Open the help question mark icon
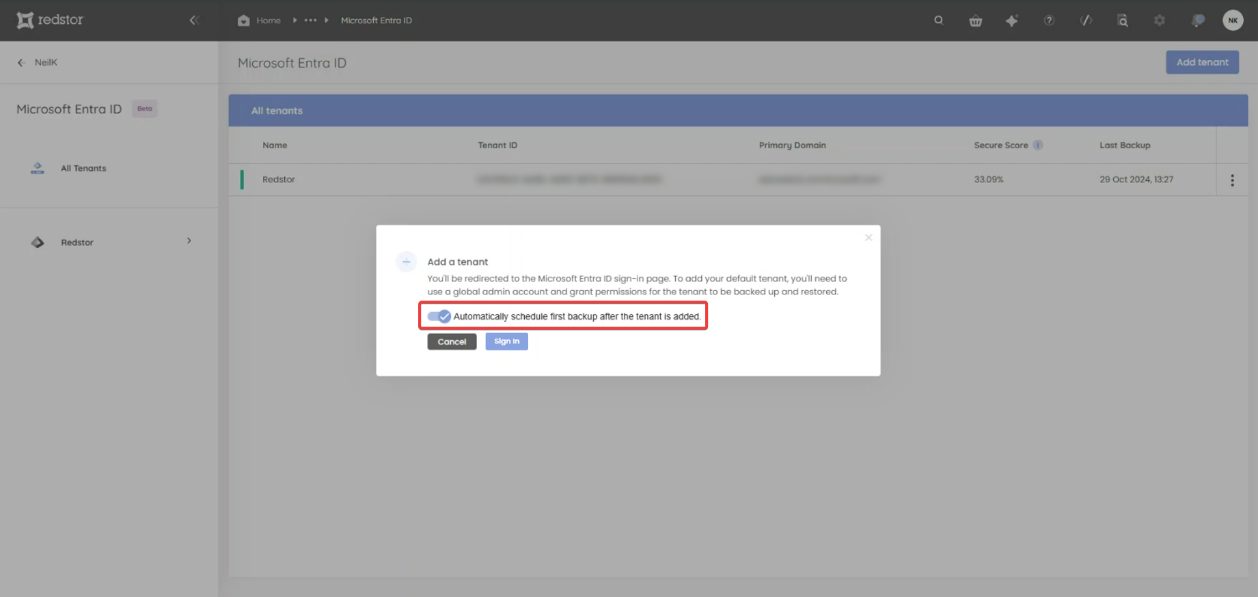1258x597 pixels. coord(1049,20)
